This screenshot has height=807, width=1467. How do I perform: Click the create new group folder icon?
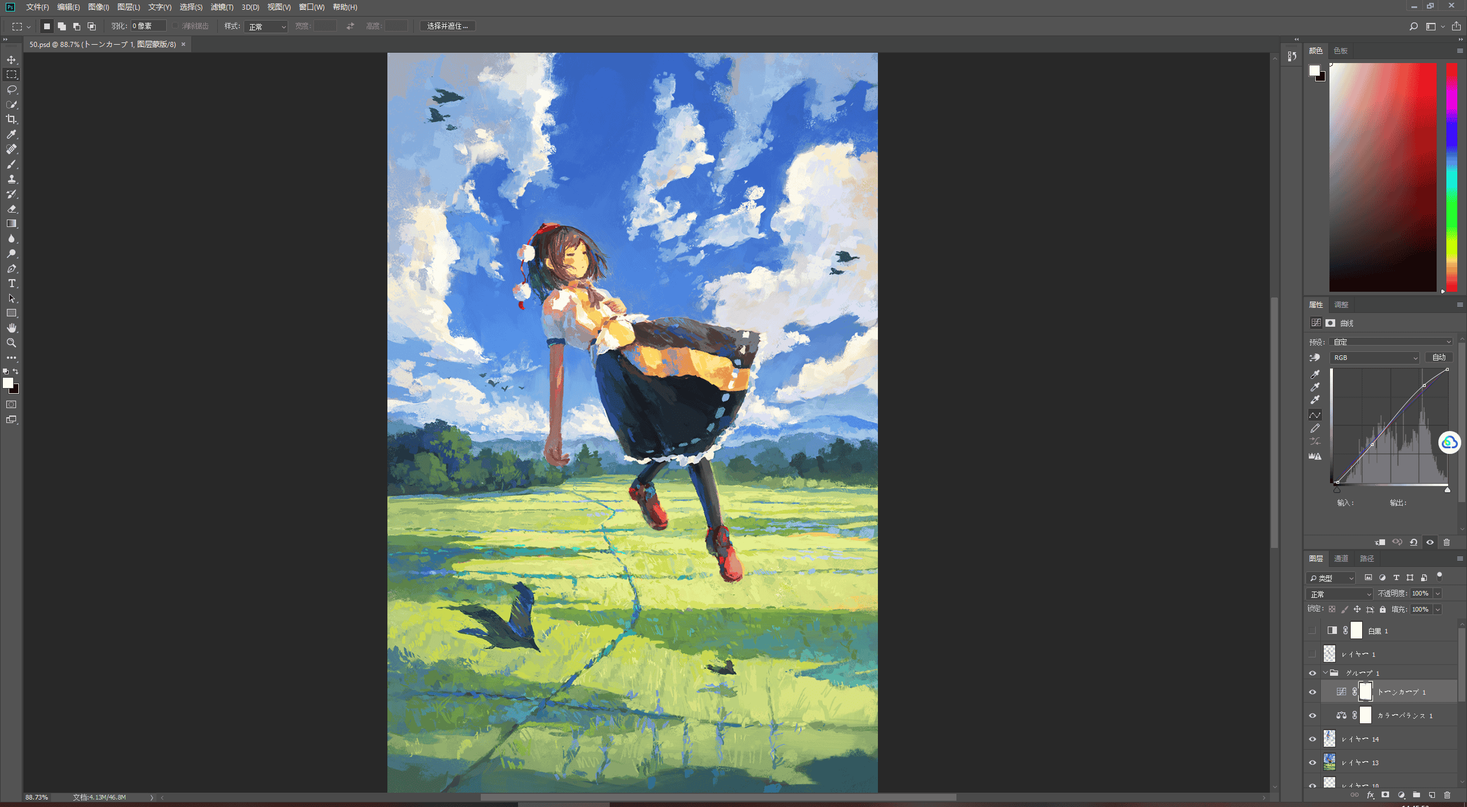(1416, 795)
